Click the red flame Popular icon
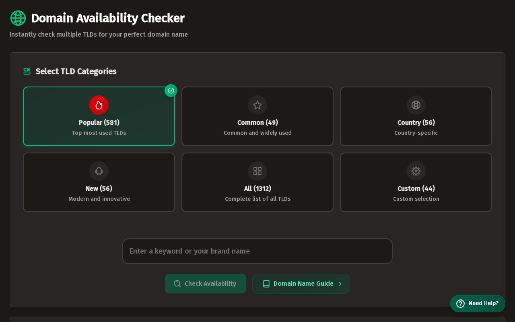The width and height of the screenshot is (515, 322). point(99,105)
